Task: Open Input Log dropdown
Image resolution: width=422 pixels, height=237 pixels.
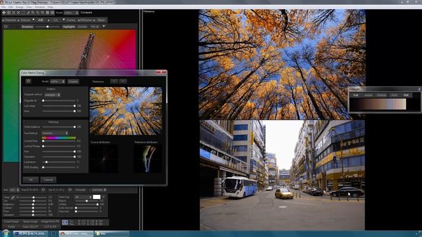Action: pos(83,197)
